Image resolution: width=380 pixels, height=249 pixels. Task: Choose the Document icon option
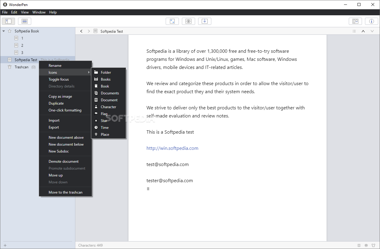108,100
